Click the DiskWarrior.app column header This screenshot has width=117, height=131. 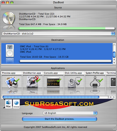click(33, 73)
